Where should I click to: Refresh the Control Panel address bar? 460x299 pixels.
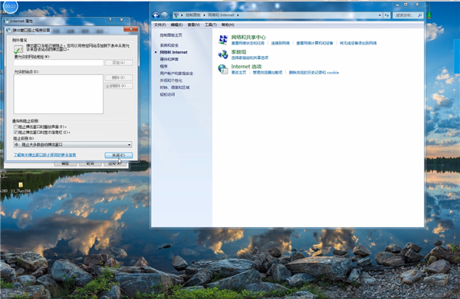click(387, 15)
